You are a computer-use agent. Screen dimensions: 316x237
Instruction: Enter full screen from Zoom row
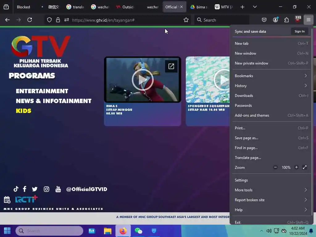[x=305, y=167]
